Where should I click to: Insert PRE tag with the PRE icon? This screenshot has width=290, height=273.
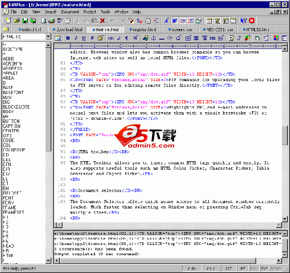click(x=212, y=38)
